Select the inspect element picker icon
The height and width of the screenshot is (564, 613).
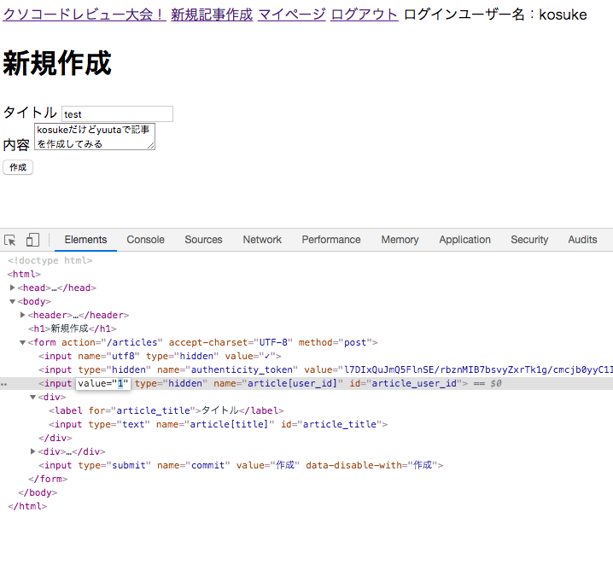(9, 240)
